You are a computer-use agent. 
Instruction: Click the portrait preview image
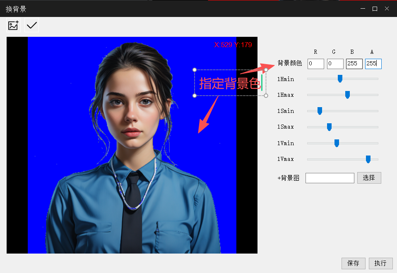pos(132,145)
